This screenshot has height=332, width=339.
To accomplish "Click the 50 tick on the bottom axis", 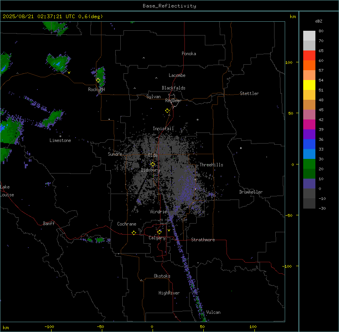I will pyautogui.click(x=202, y=327).
